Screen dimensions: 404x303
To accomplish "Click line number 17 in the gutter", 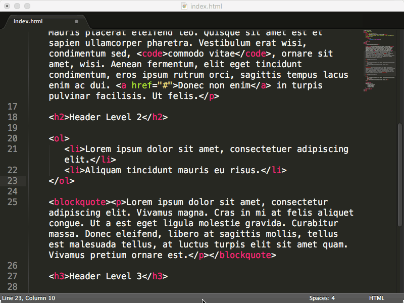I will pyautogui.click(x=12, y=106).
